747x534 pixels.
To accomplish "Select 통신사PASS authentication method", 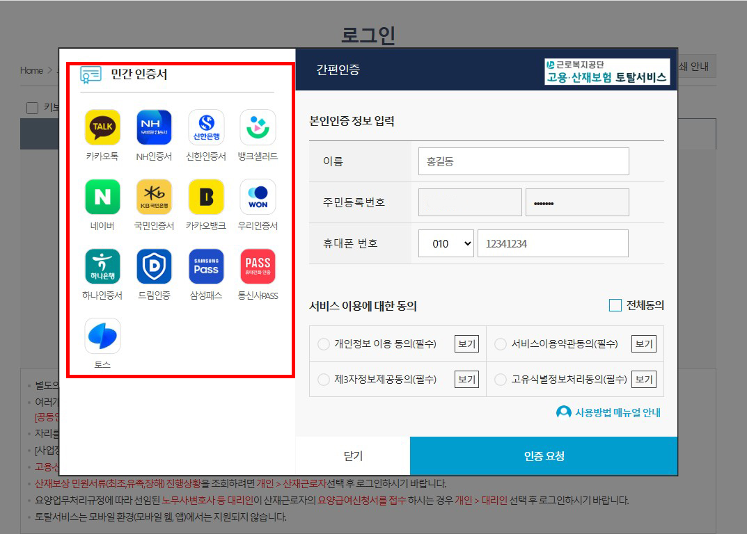I will coord(257,266).
